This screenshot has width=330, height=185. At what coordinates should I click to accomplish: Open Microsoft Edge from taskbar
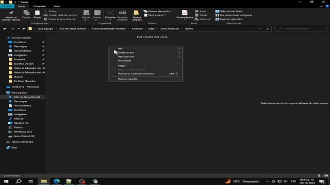56,181
